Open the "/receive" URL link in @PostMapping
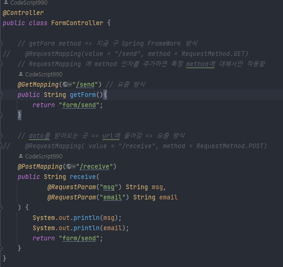Screen dimensions: 283x267 (94, 166)
